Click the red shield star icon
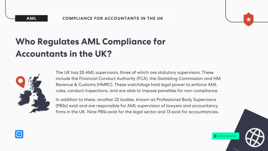Viewport: 268px width, 151px height. 249,19
